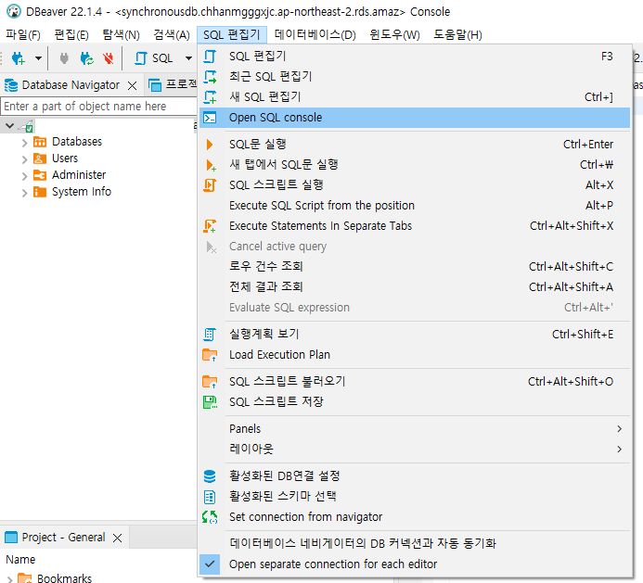Click the 최근 SQL 편집기 menu icon
The image size is (643, 583).
(x=210, y=77)
